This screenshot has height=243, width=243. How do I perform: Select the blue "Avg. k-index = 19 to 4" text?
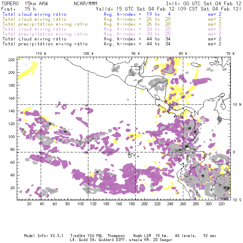tap(137, 14)
